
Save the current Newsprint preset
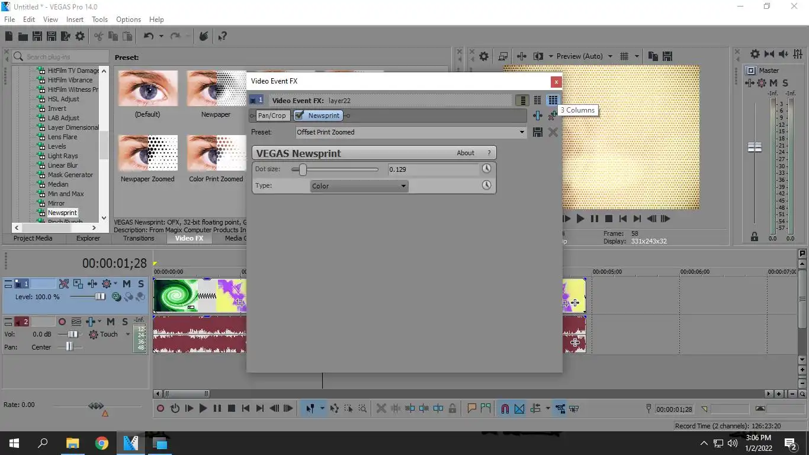pyautogui.click(x=537, y=132)
